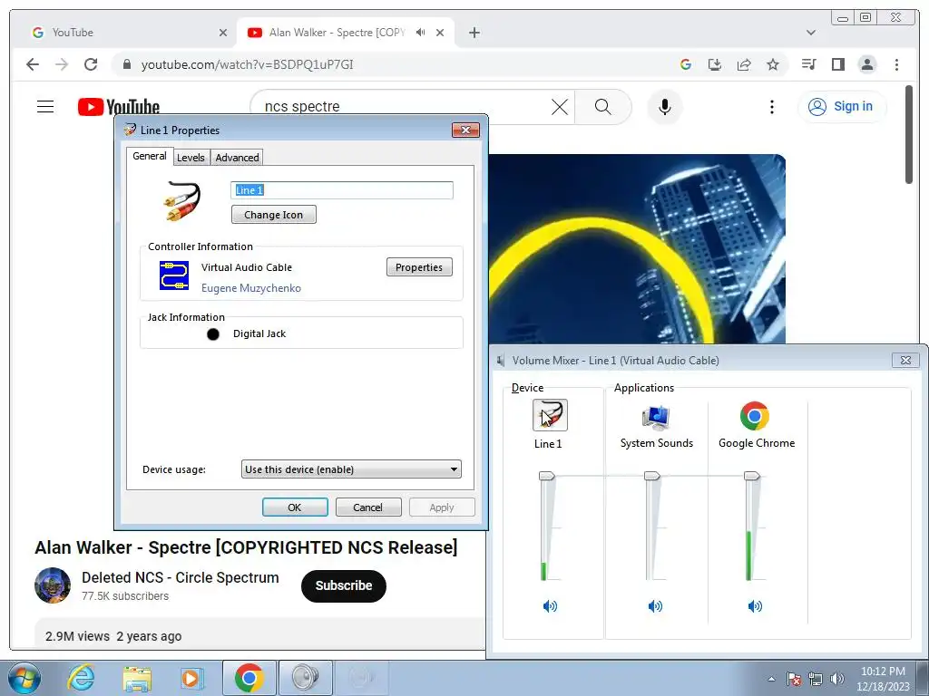Click the YouTube Sign in button
Screen dimensions: 929x696
843,107
